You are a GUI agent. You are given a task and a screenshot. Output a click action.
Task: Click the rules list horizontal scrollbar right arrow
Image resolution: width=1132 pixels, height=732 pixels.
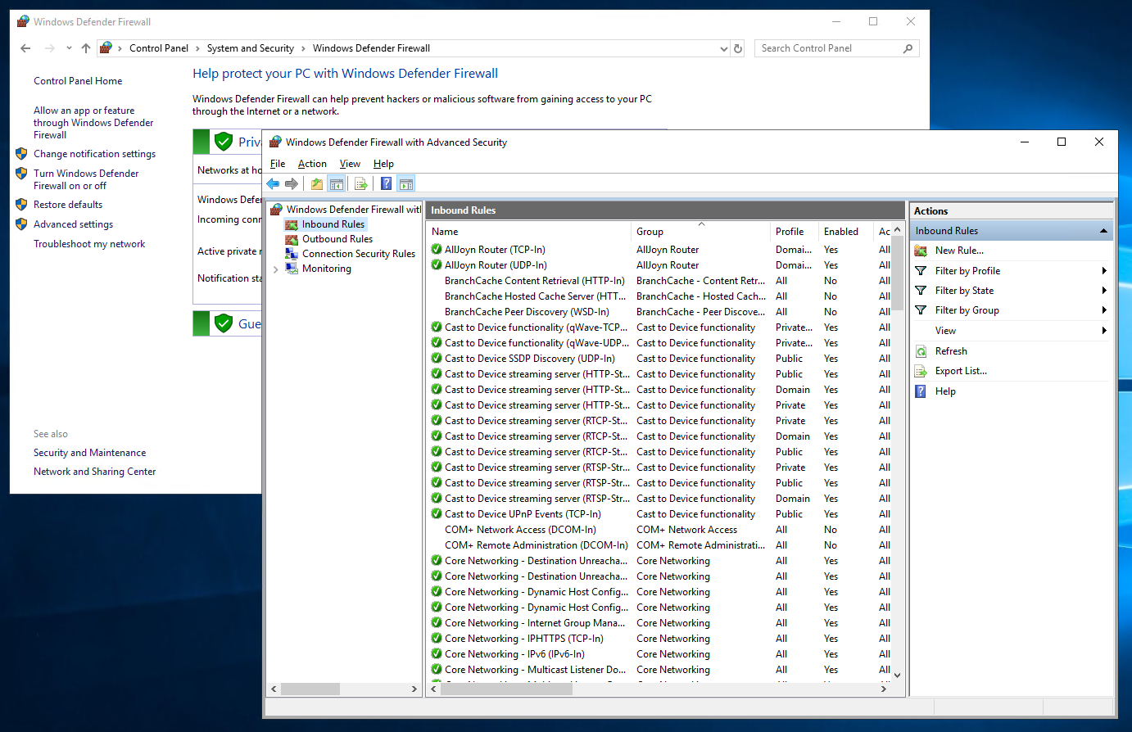pyautogui.click(x=883, y=689)
